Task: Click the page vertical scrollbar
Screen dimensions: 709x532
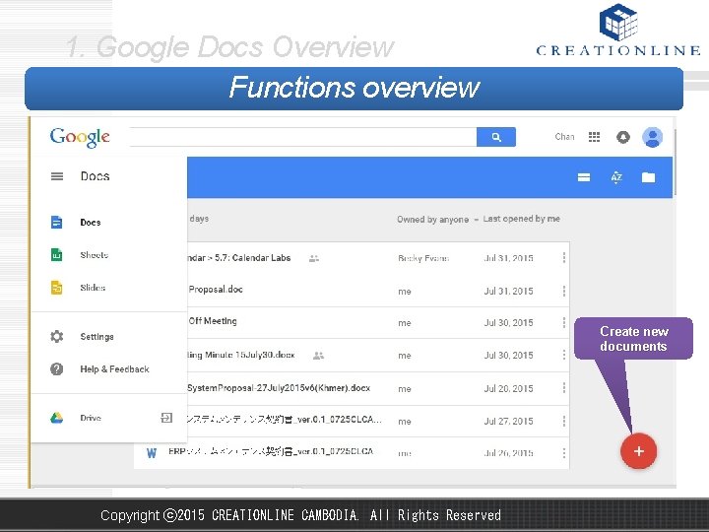Action: tap(675, 162)
